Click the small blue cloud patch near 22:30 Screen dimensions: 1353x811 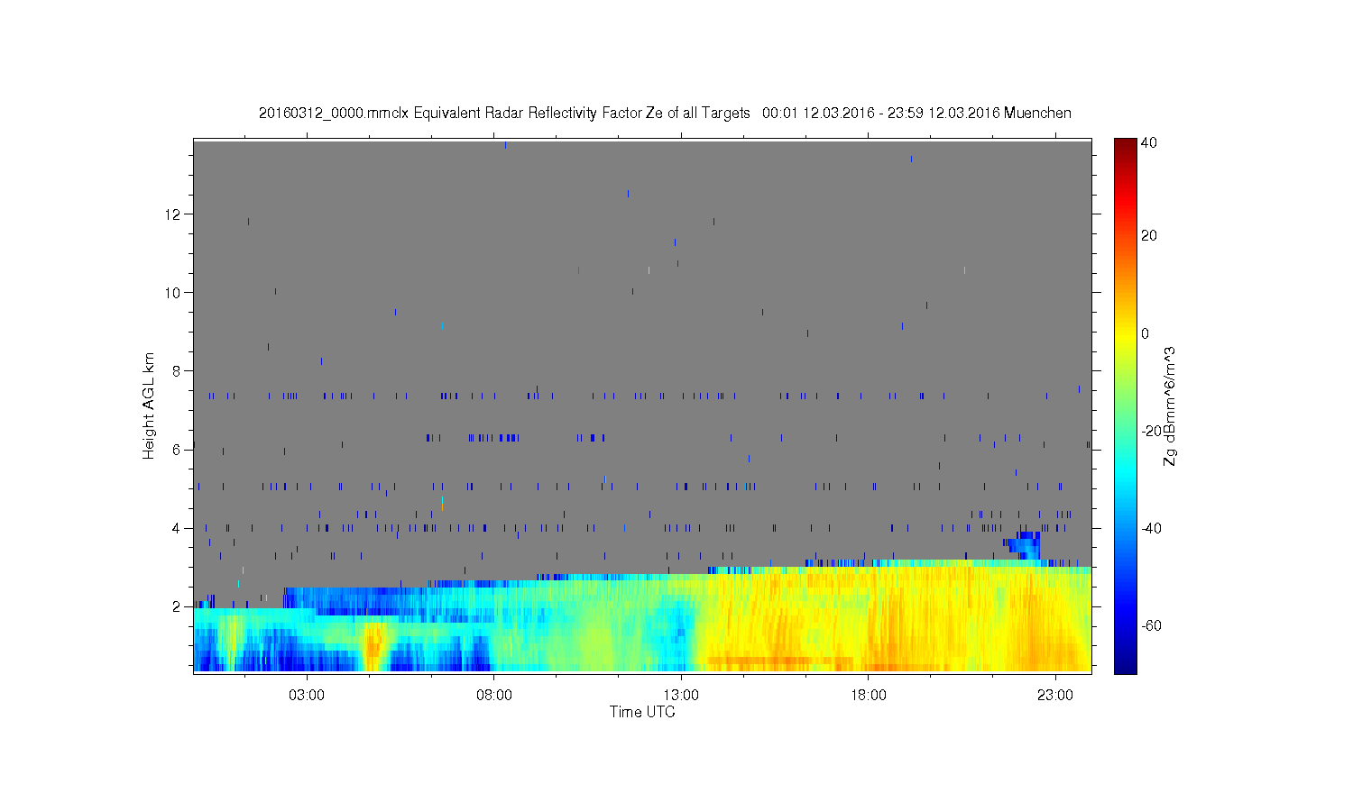click(x=1024, y=545)
